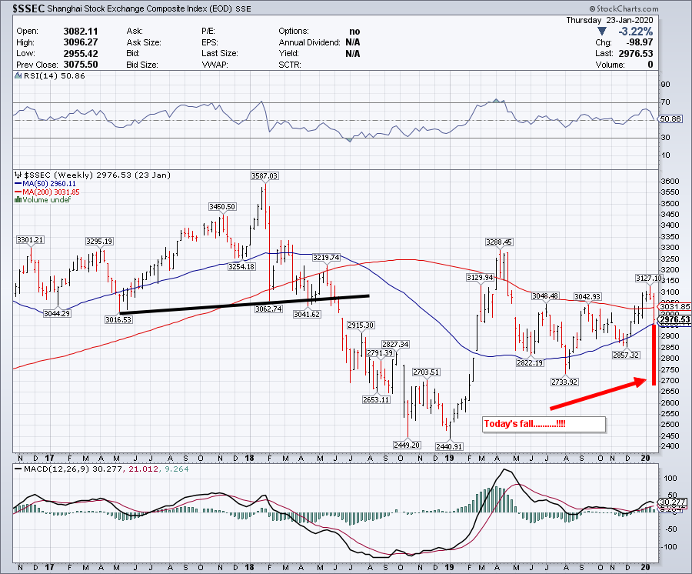
Task: Click the SCTR label
Action: 290,65
